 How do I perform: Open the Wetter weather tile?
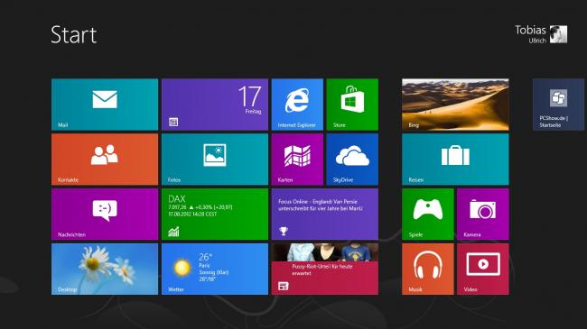pyautogui.click(x=215, y=270)
